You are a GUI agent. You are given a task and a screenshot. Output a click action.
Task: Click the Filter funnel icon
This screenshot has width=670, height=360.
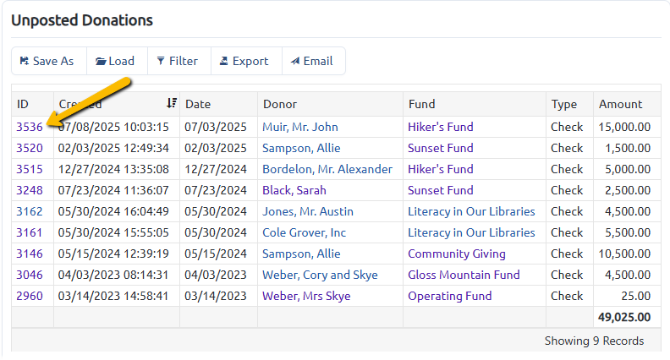tap(161, 61)
